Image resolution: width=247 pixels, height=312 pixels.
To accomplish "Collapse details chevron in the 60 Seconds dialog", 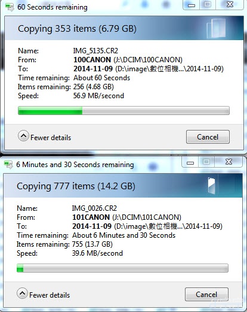I will [23, 136].
